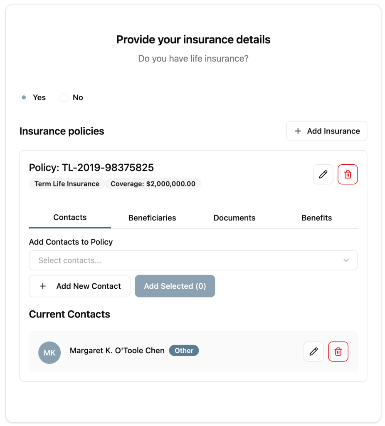Select the Contacts tab
The height and width of the screenshot is (426, 385).
click(x=70, y=218)
